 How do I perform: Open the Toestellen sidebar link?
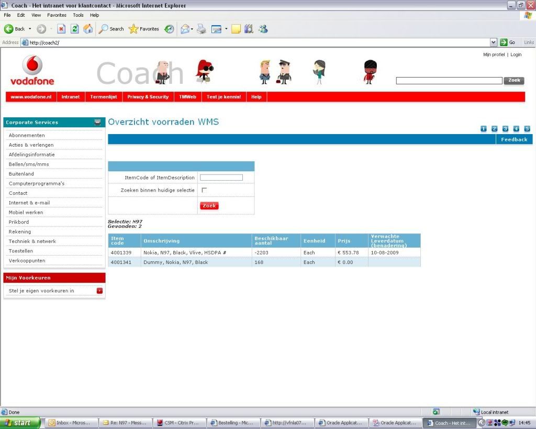coord(21,251)
